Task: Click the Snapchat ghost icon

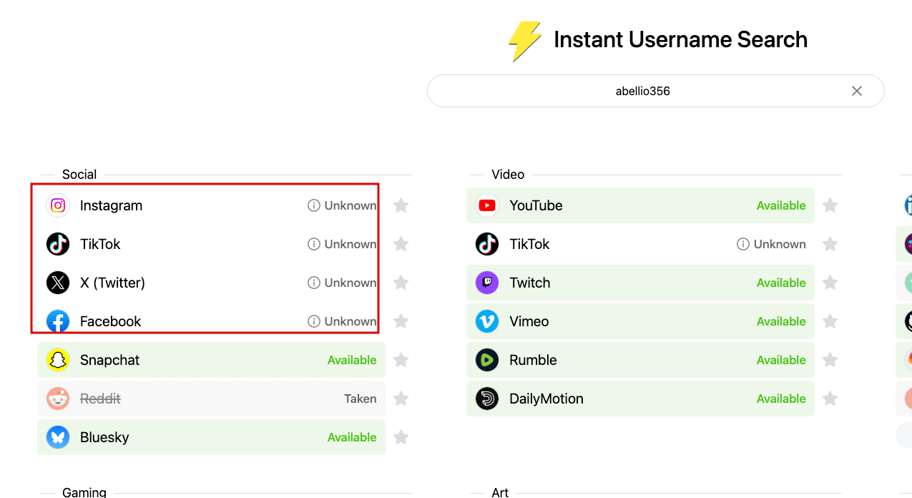Action: tap(58, 360)
